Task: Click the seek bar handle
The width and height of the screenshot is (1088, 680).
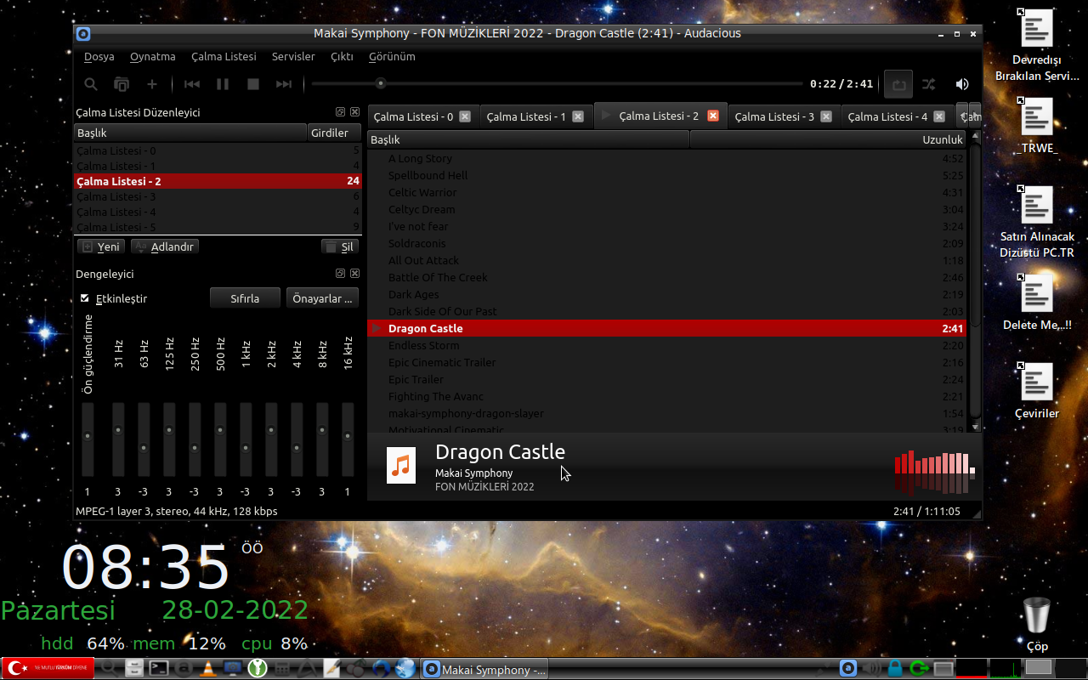Action: coord(381,83)
